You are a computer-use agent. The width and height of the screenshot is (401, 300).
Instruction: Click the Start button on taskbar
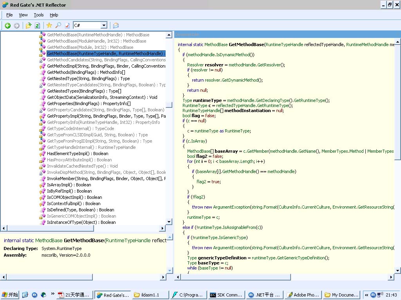click(x=10, y=295)
